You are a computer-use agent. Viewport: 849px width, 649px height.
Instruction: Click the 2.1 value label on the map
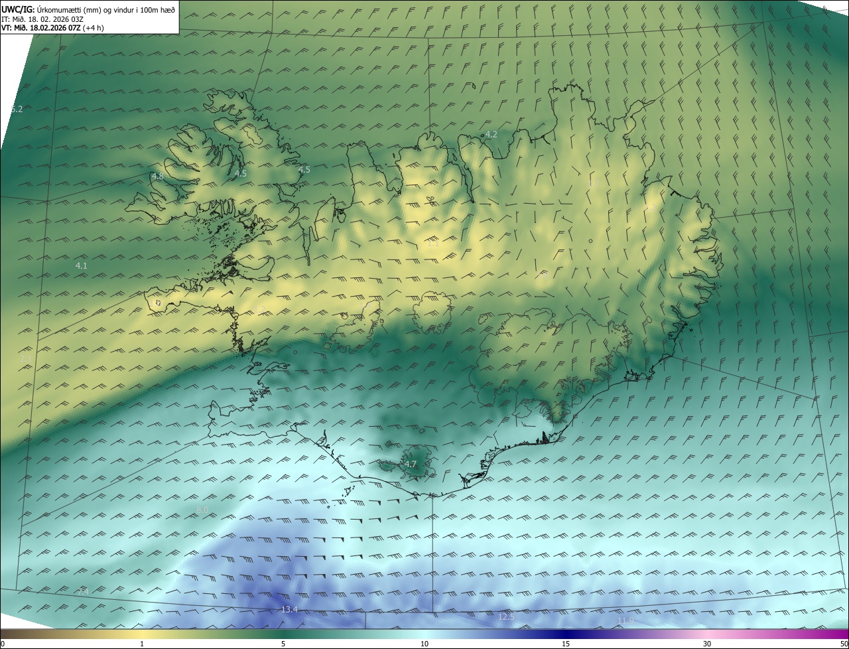26,358
